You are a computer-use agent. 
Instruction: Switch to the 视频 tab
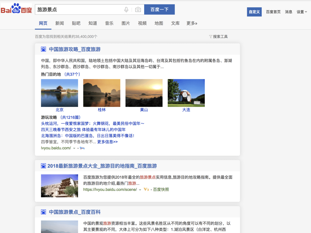click(142, 23)
